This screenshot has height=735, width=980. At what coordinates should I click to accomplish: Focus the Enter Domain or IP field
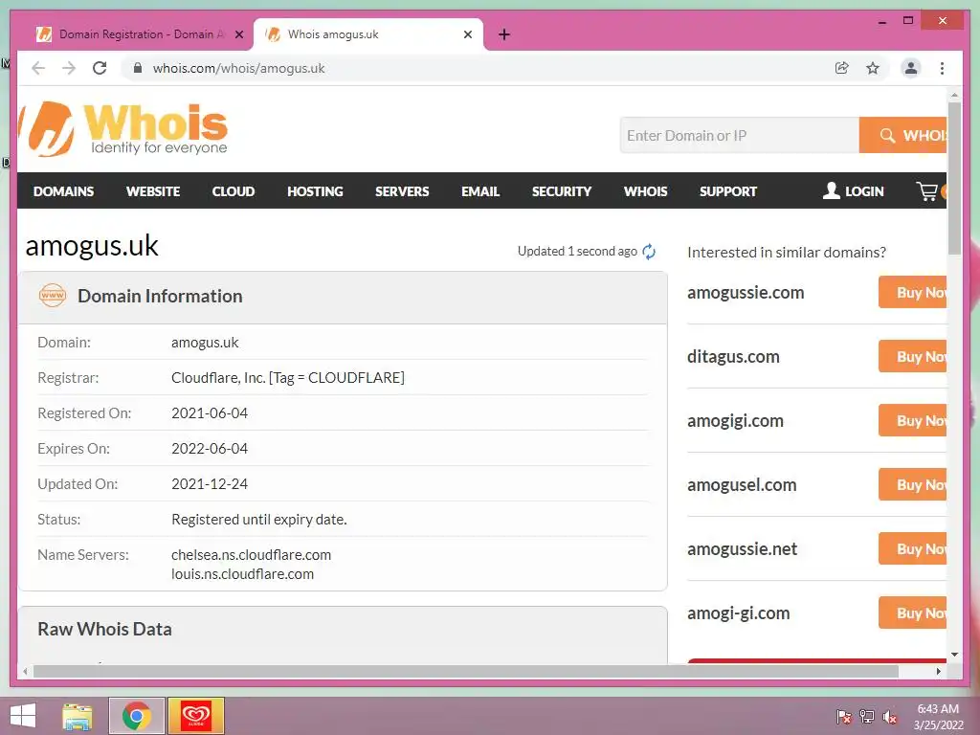(x=740, y=135)
